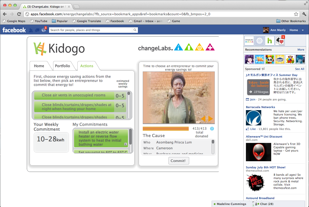Click See All sponsored link
The width and height of the screenshot is (309, 207).
point(300,69)
